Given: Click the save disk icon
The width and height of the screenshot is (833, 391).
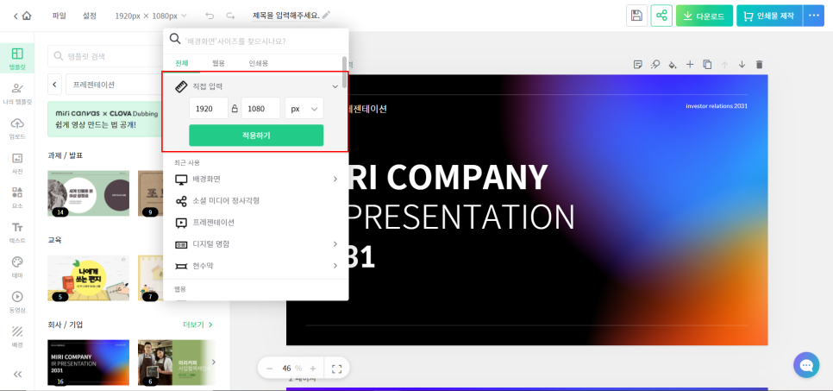Looking at the screenshot, I should [636, 16].
